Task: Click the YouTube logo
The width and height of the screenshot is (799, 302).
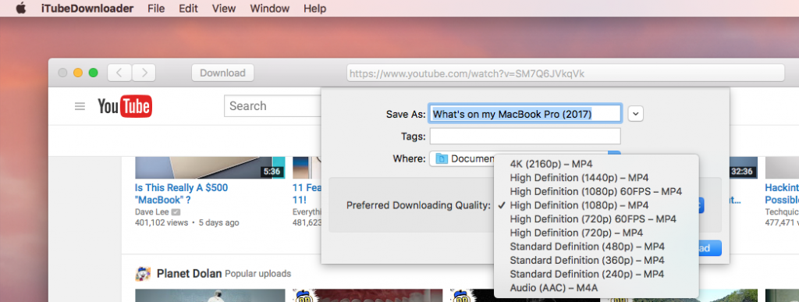Action: coord(125,106)
